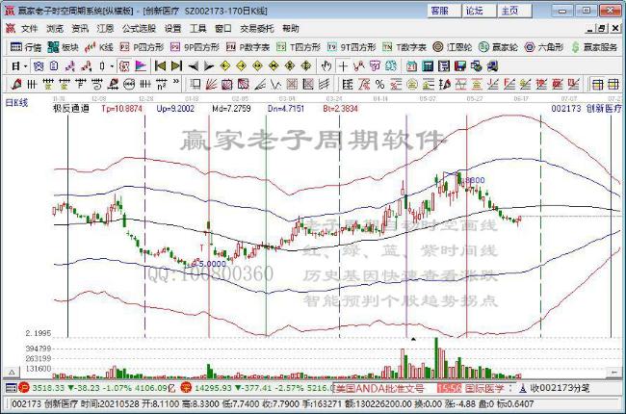
Task: Select the hand pan tool
Action: point(326,66)
